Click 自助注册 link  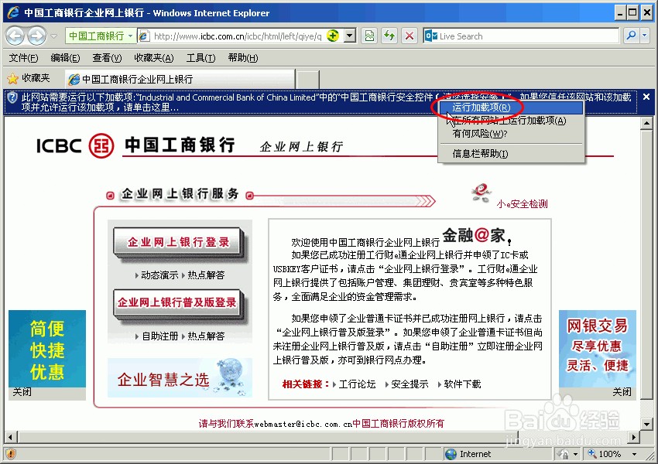(x=160, y=336)
